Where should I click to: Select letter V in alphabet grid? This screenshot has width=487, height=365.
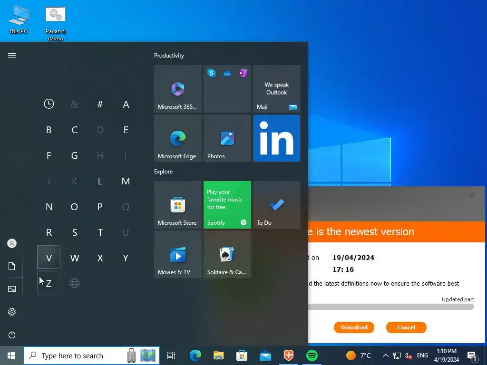click(x=49, y=258)
